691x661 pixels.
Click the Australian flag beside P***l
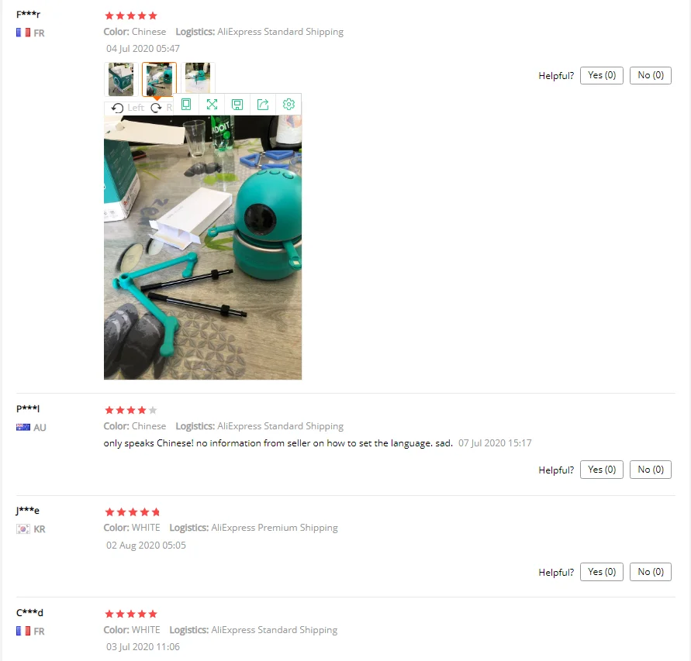pos(23,427)
